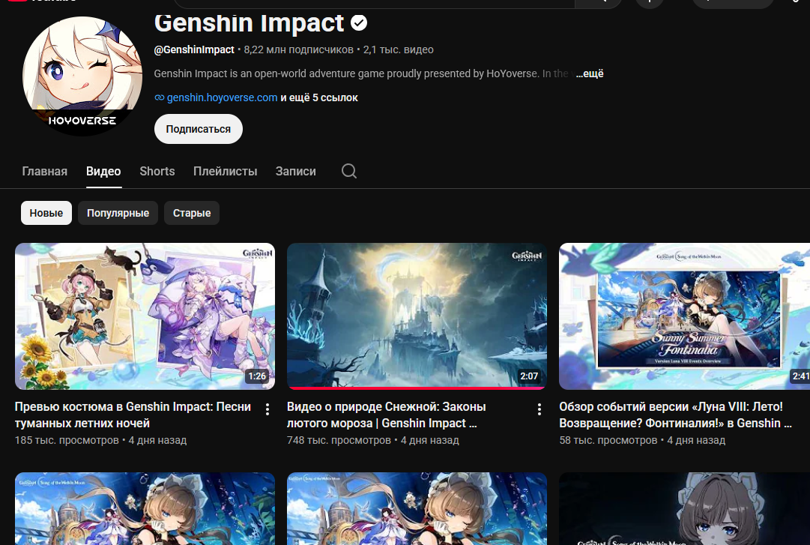Select the Новые sort chip

coord(46,213)
